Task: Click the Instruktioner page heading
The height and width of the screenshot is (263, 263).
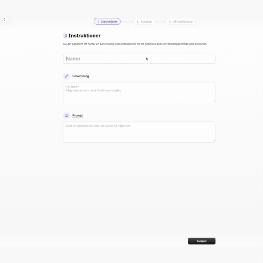Action: (84, 36)
